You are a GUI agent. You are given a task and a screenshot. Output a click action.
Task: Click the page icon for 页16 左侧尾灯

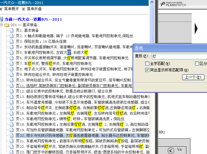(x=12, y=113)
